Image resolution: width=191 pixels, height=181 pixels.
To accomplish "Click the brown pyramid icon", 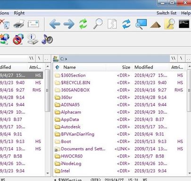I will click(155, 25).
